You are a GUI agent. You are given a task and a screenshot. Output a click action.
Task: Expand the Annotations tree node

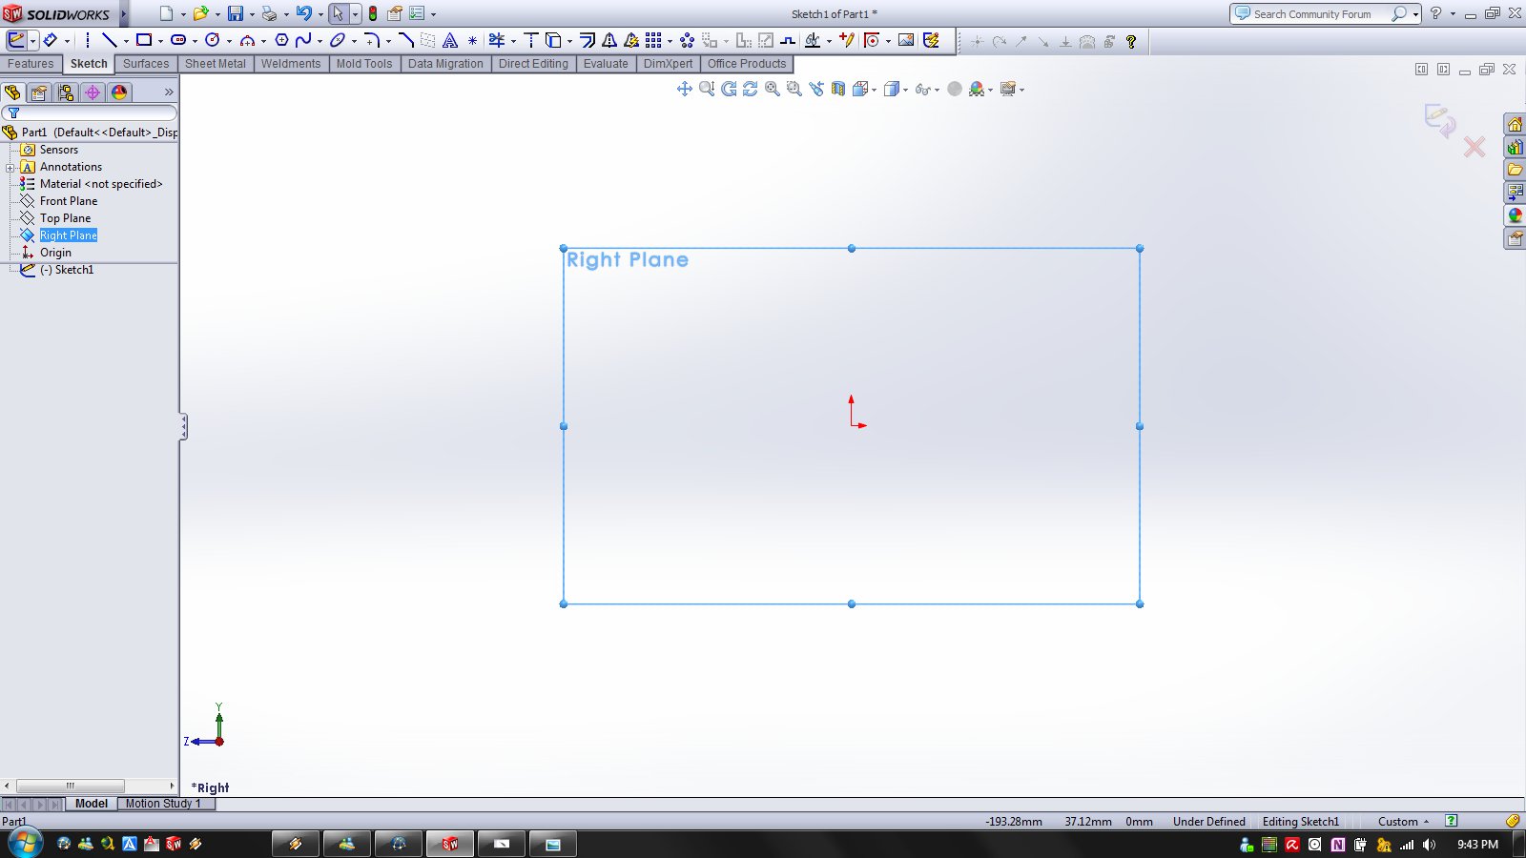point(10,167)
